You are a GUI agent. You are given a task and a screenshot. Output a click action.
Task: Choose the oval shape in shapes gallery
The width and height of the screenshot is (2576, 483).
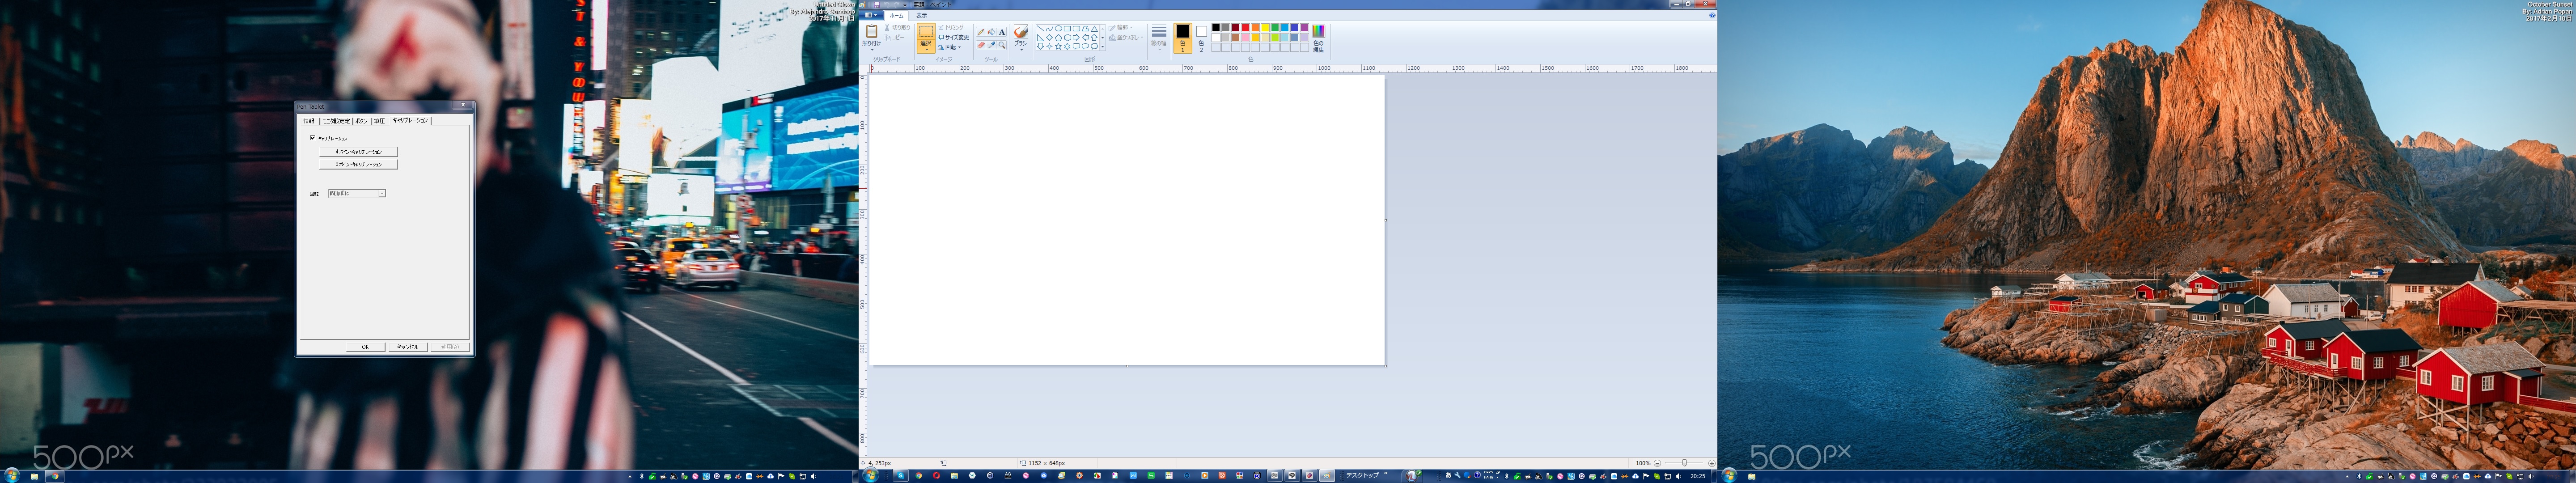pos(1058,29)
